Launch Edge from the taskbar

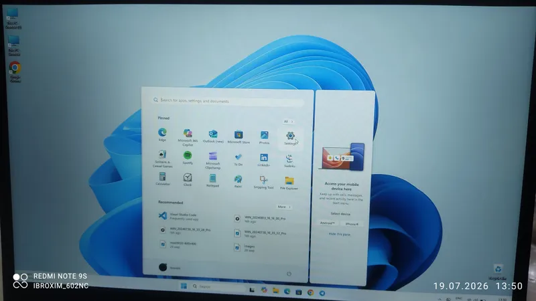pos(287,291)
